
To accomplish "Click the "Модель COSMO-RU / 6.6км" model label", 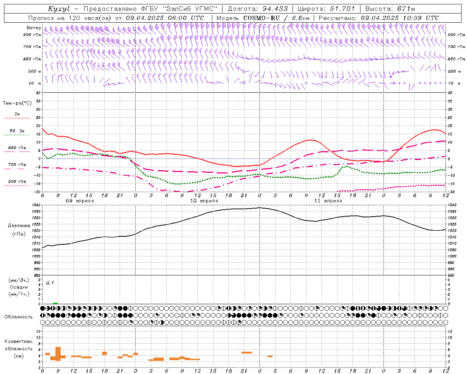I will pos(263,18).
